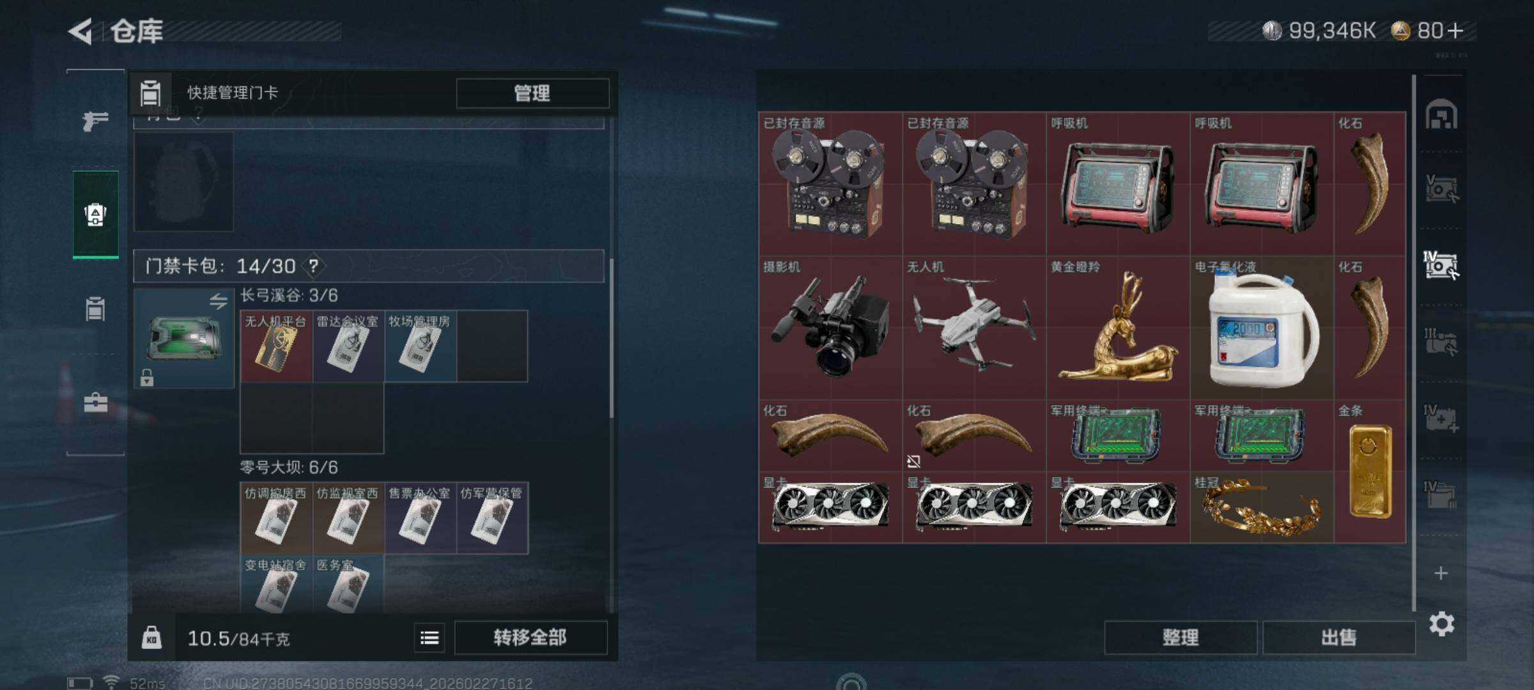Screen dimensions: 1534x690
Task: Toggle the list view icon beside 转移全部
Action: click(430, 638)
